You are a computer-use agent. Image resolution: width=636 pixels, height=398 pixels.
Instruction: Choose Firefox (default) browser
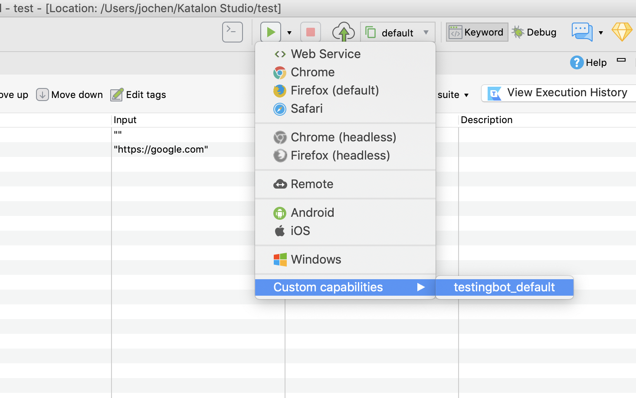(x=345, y=90)
